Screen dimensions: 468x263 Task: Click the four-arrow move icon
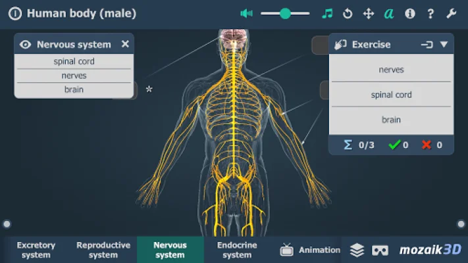[369, 13]
